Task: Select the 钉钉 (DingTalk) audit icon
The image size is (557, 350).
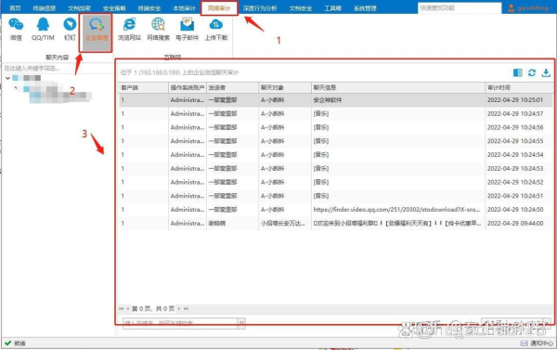Action: click(x=70, y=29)
